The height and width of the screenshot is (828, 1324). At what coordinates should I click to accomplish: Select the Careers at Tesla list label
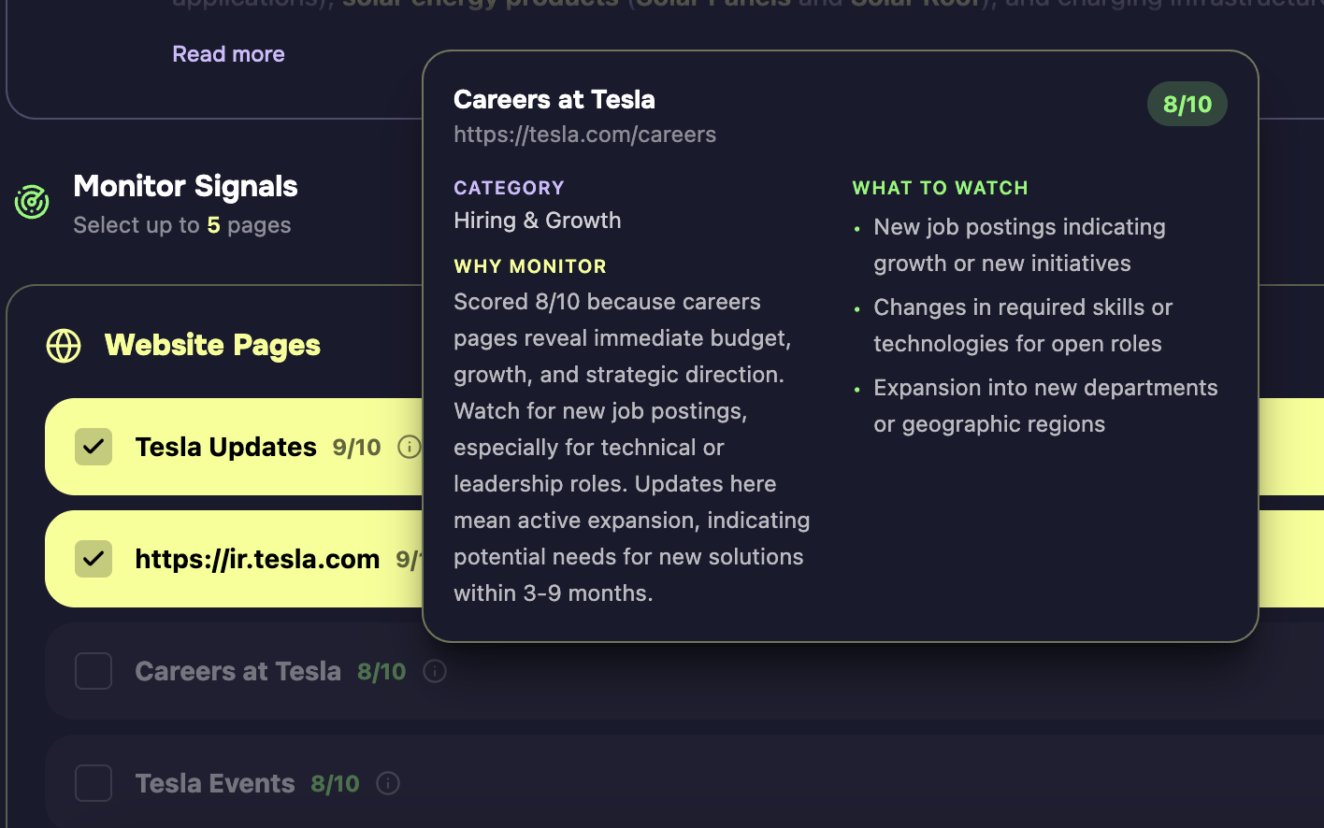tap(237, 671)
